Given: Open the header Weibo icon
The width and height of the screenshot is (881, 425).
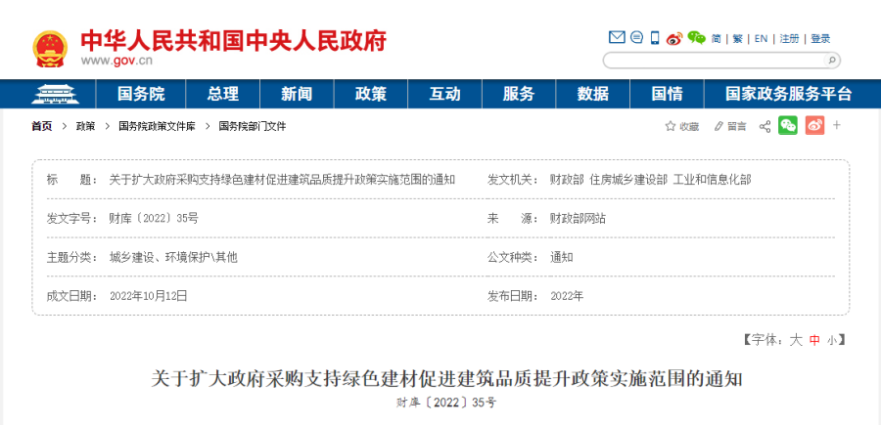Looking at the screenshot, I should click(x=674, y=38).
